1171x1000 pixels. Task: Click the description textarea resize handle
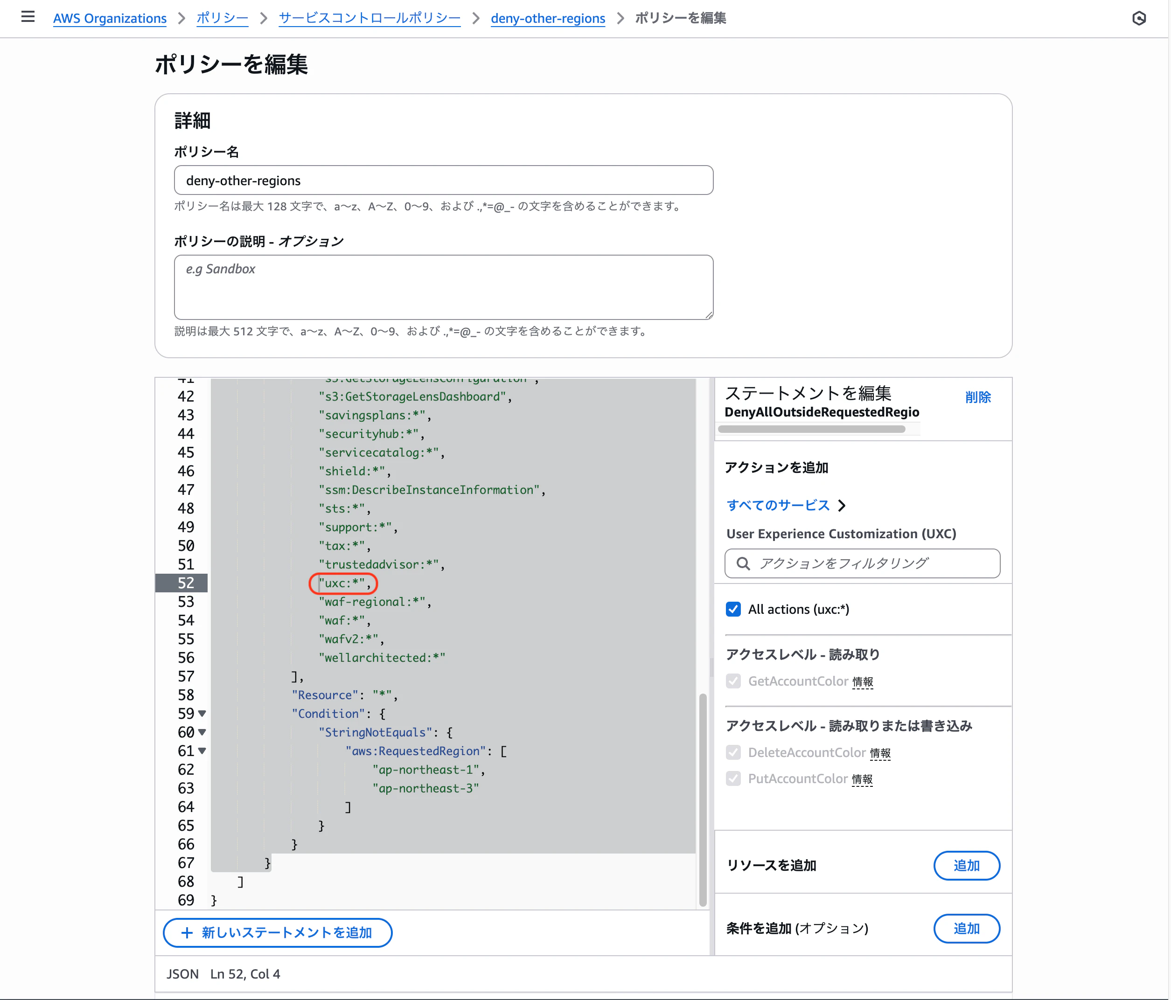709,316
